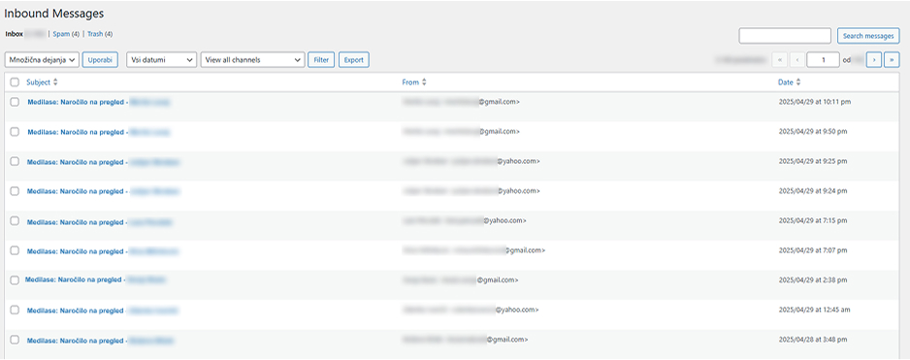Open the message received 2025/04/29 at 9:24 pm
Viewport: 910px width, 360px height.
click(103, 191)
